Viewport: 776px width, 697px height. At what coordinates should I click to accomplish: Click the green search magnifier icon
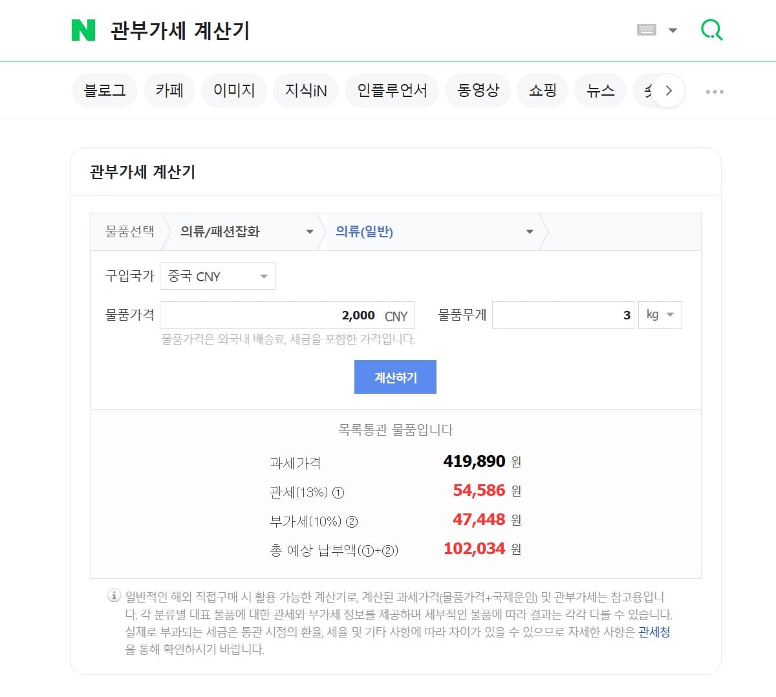(711, 30)
